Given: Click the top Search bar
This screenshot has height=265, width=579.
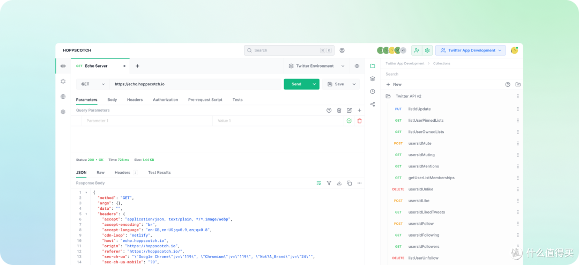Looking at the screenshot, I should pyautogui.click(x=289, y=50).
